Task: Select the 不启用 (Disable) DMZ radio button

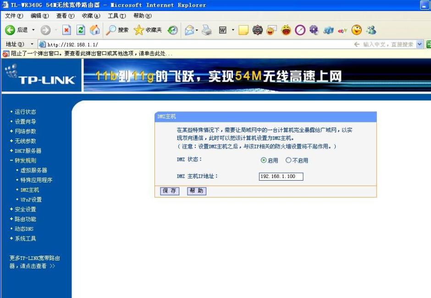Action: pyautogui.click(x=288, y=160)
